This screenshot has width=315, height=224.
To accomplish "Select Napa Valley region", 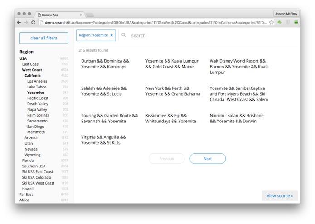I will click(37, 109).
